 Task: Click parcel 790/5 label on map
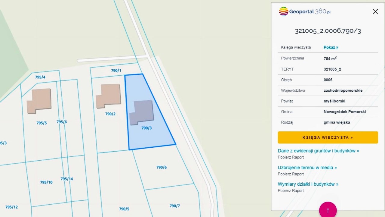124,209
